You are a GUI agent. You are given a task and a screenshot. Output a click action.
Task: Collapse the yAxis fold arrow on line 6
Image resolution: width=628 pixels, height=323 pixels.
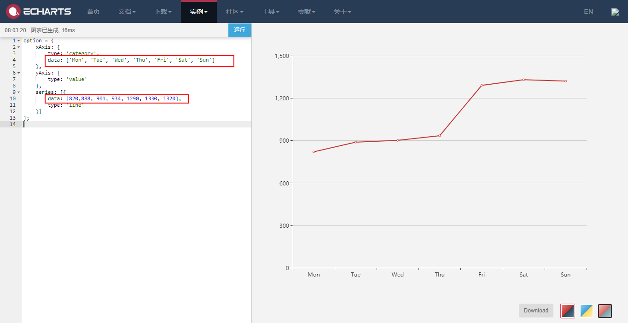[x=18, y=73]
